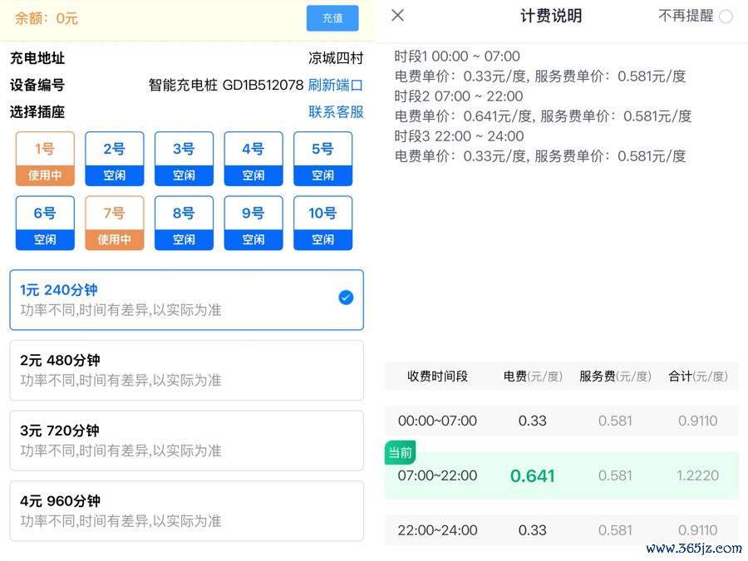Select the 2元 480分钟 plan

pyautogui.click(x=186, y=370)
